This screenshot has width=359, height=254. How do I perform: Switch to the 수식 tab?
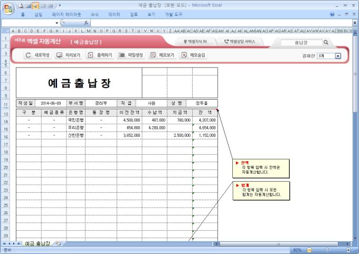pyautogui.click(x=95, y=15)
